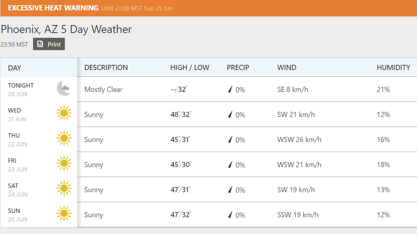Image resolution: width=417 pixels, height=234 pixels.
Task: Click the 48°/32° temperature for Wednesday
Action: [x=181, y=115]
